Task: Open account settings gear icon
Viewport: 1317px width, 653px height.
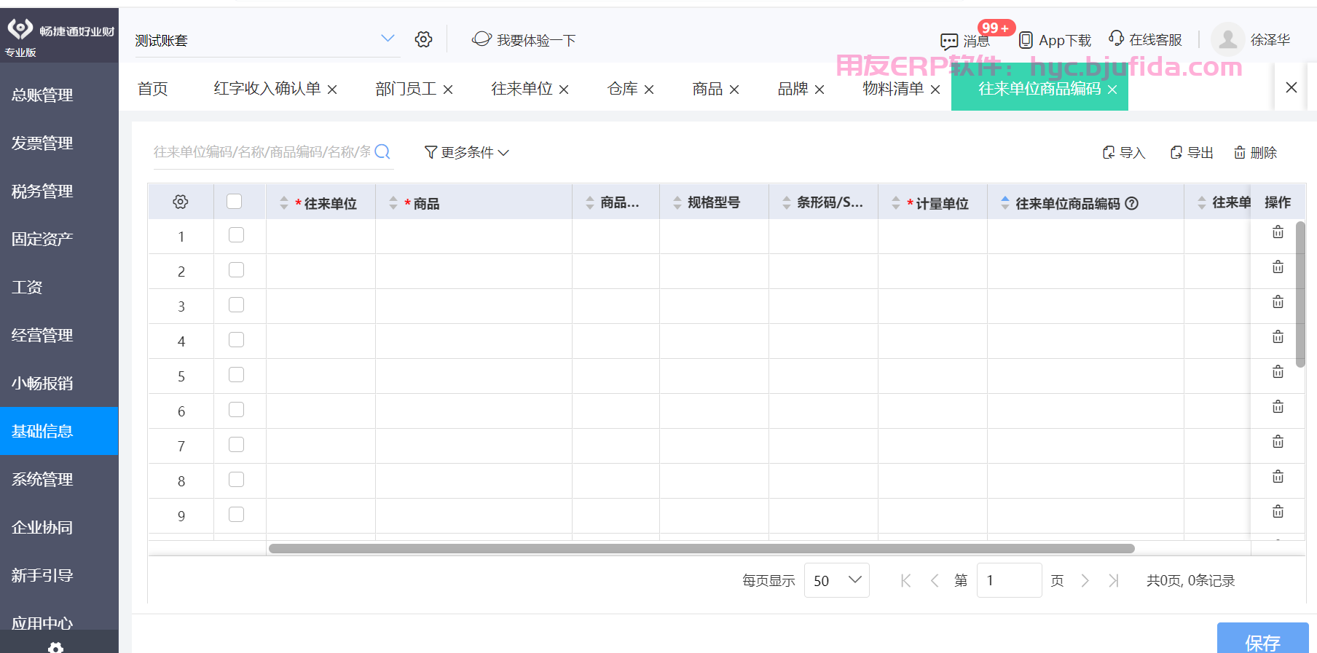Action: tap(423, 39)
